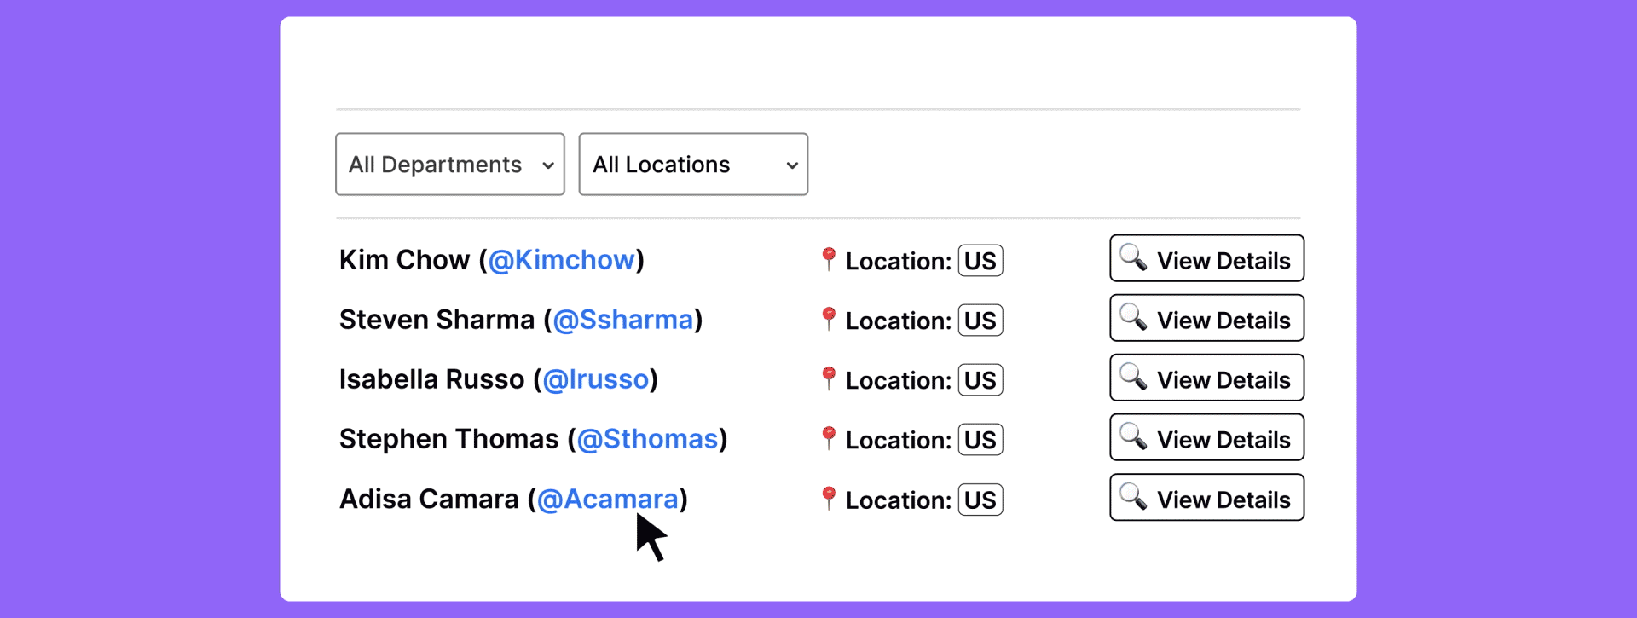The width and height of the screenshot is (1637, 618).
Task: Click the US badge on Steven Sharma's row
Action: [980, 320]
